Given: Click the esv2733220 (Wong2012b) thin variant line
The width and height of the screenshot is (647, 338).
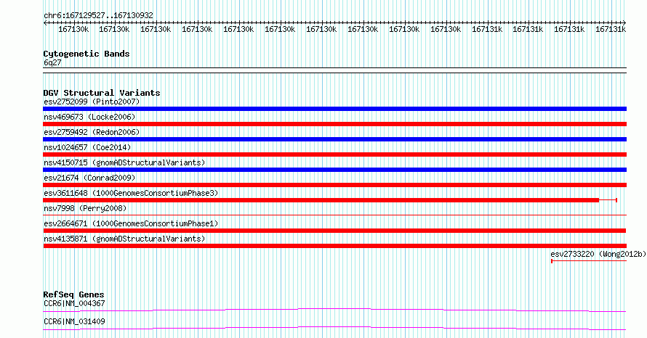Looking at the screenshot, I should pyautogui.click(x=589, y=261).
